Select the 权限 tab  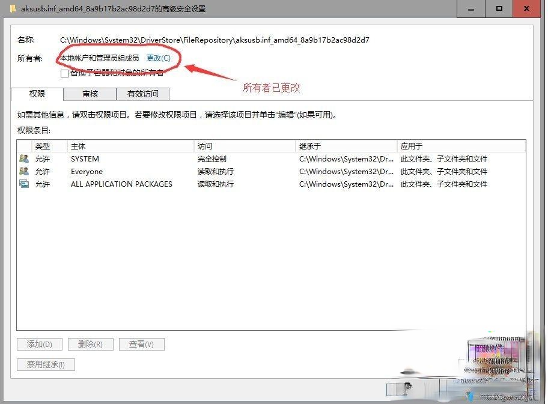[37, 94]
